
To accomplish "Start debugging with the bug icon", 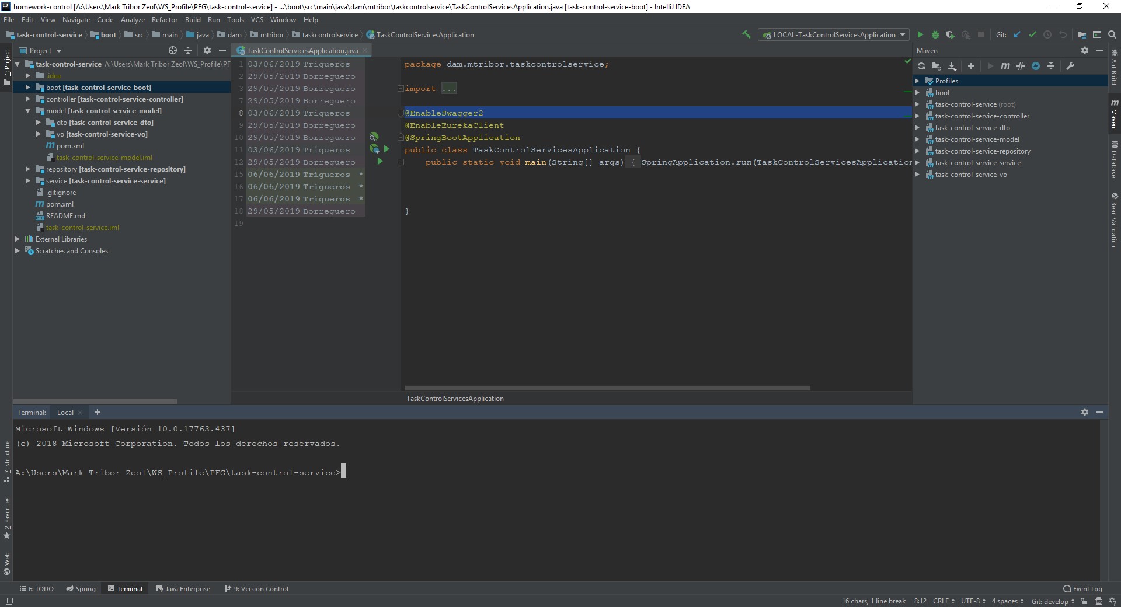I will coord(935,34).
